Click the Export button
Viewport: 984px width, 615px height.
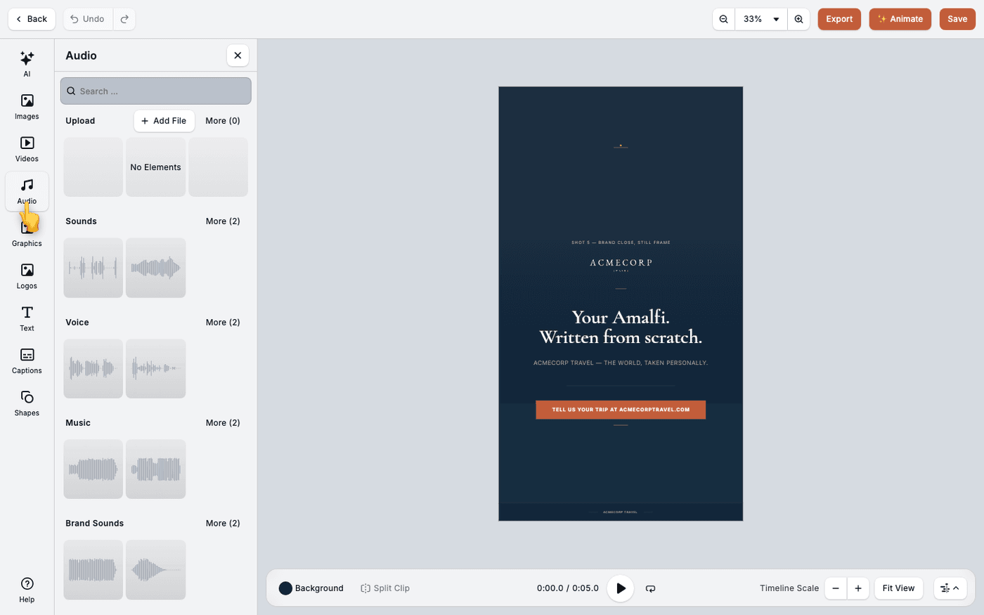point(839,19)
